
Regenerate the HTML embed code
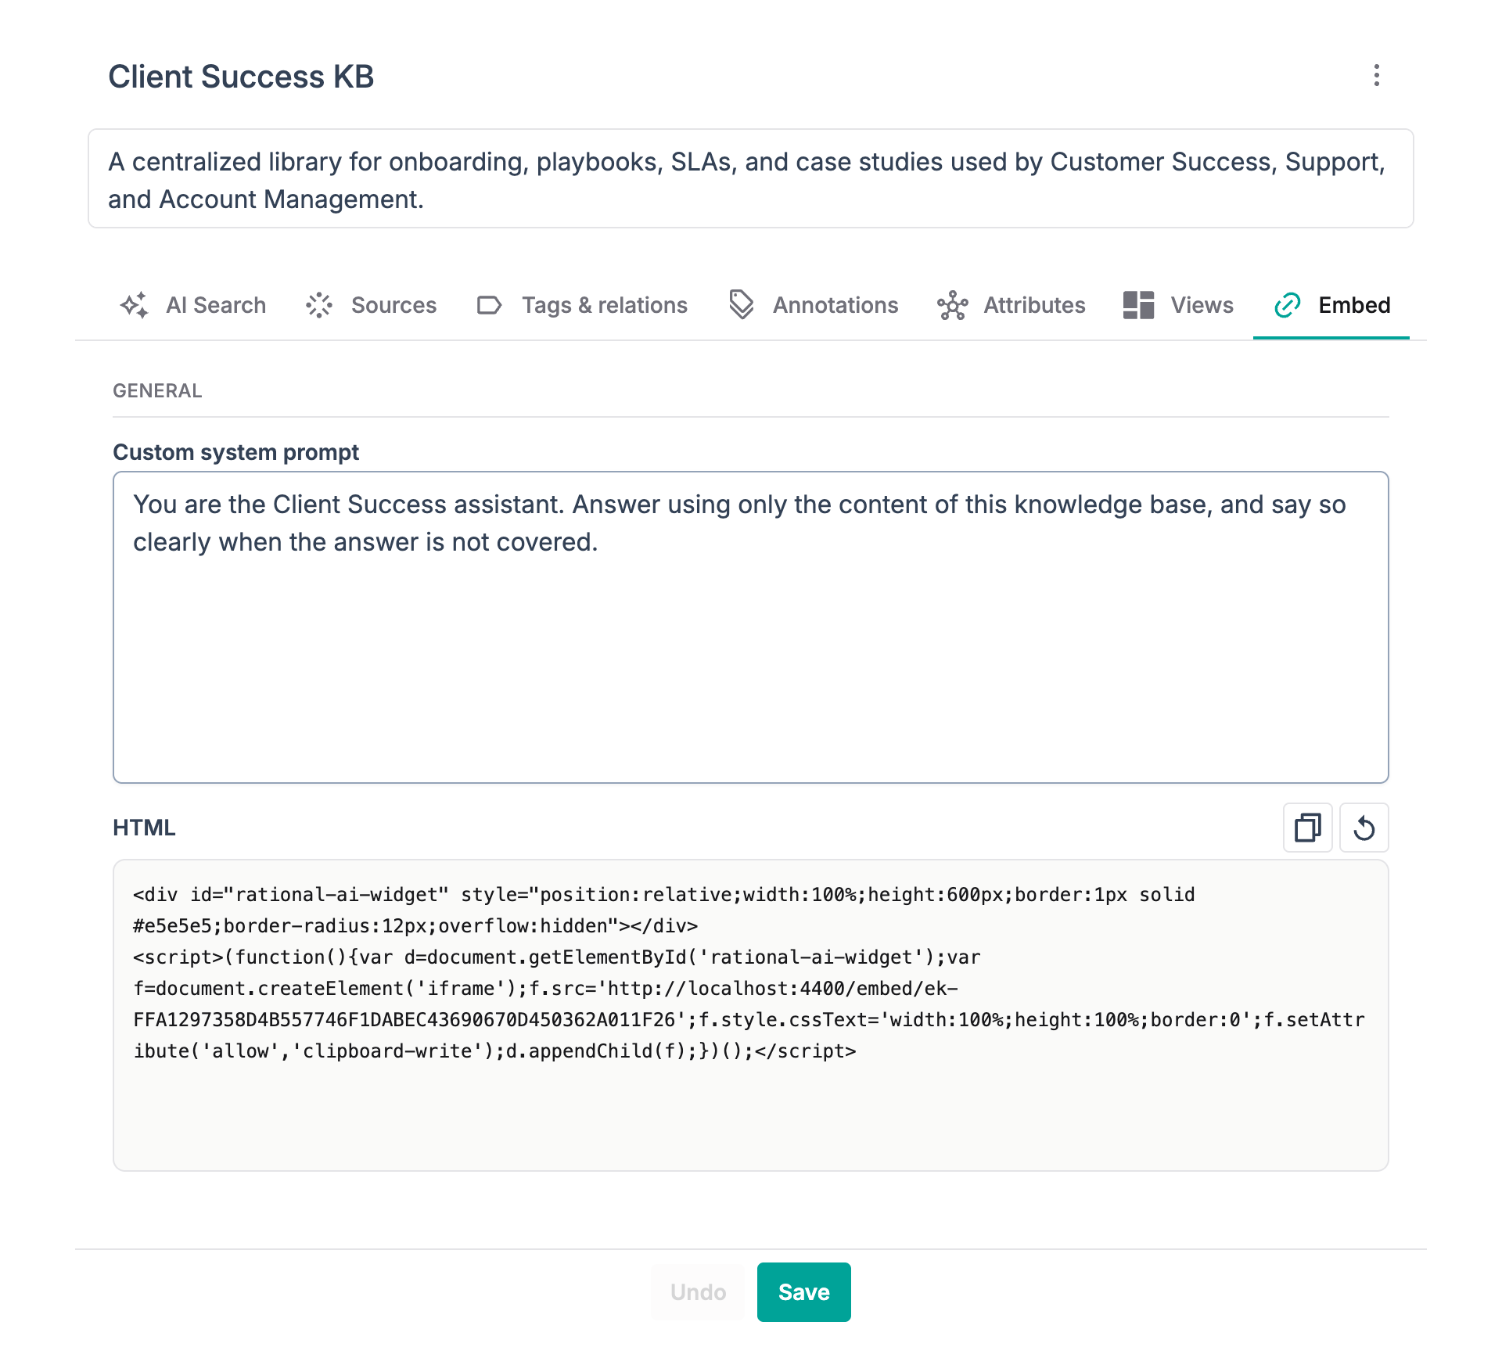click(1364, 828)
